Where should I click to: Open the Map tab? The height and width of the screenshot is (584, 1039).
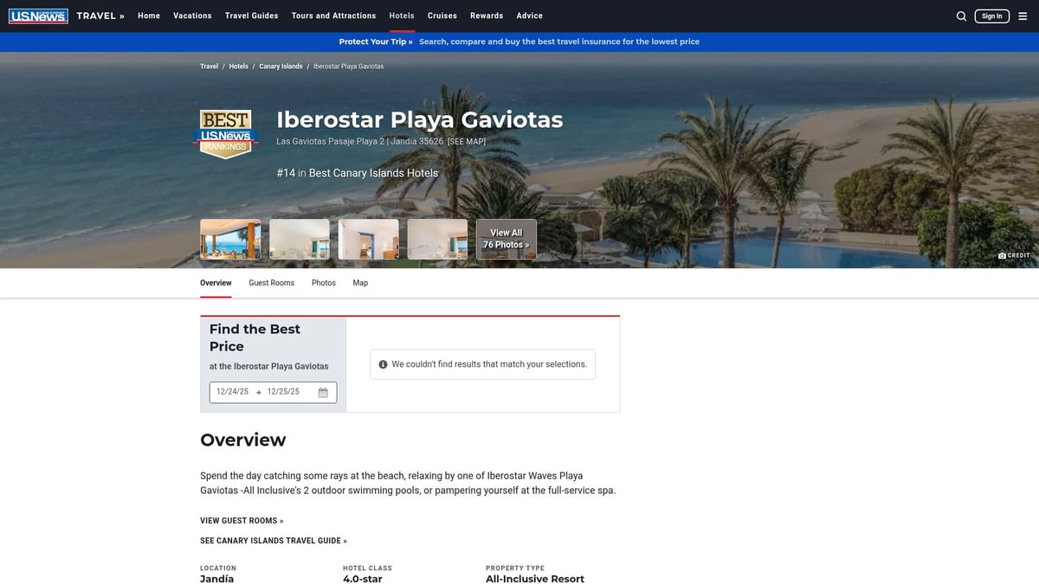(x=360, y=282)
